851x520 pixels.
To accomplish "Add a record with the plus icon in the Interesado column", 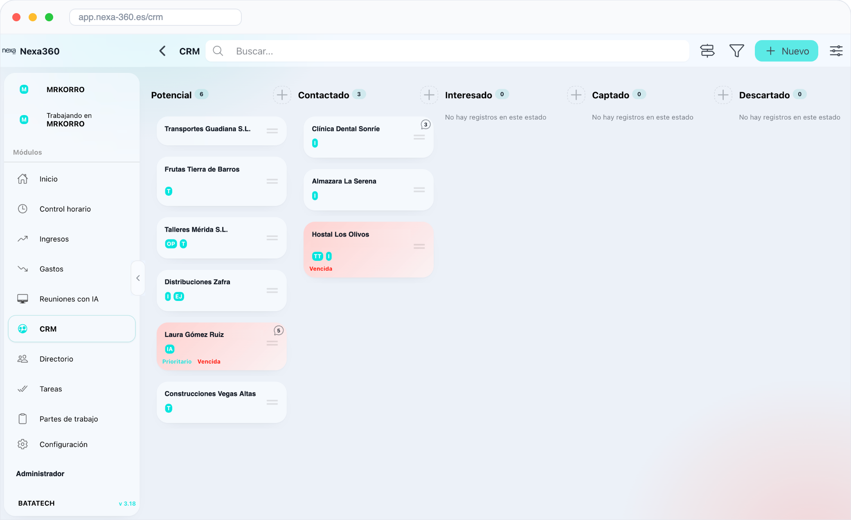I will click(x=576, y=95).
